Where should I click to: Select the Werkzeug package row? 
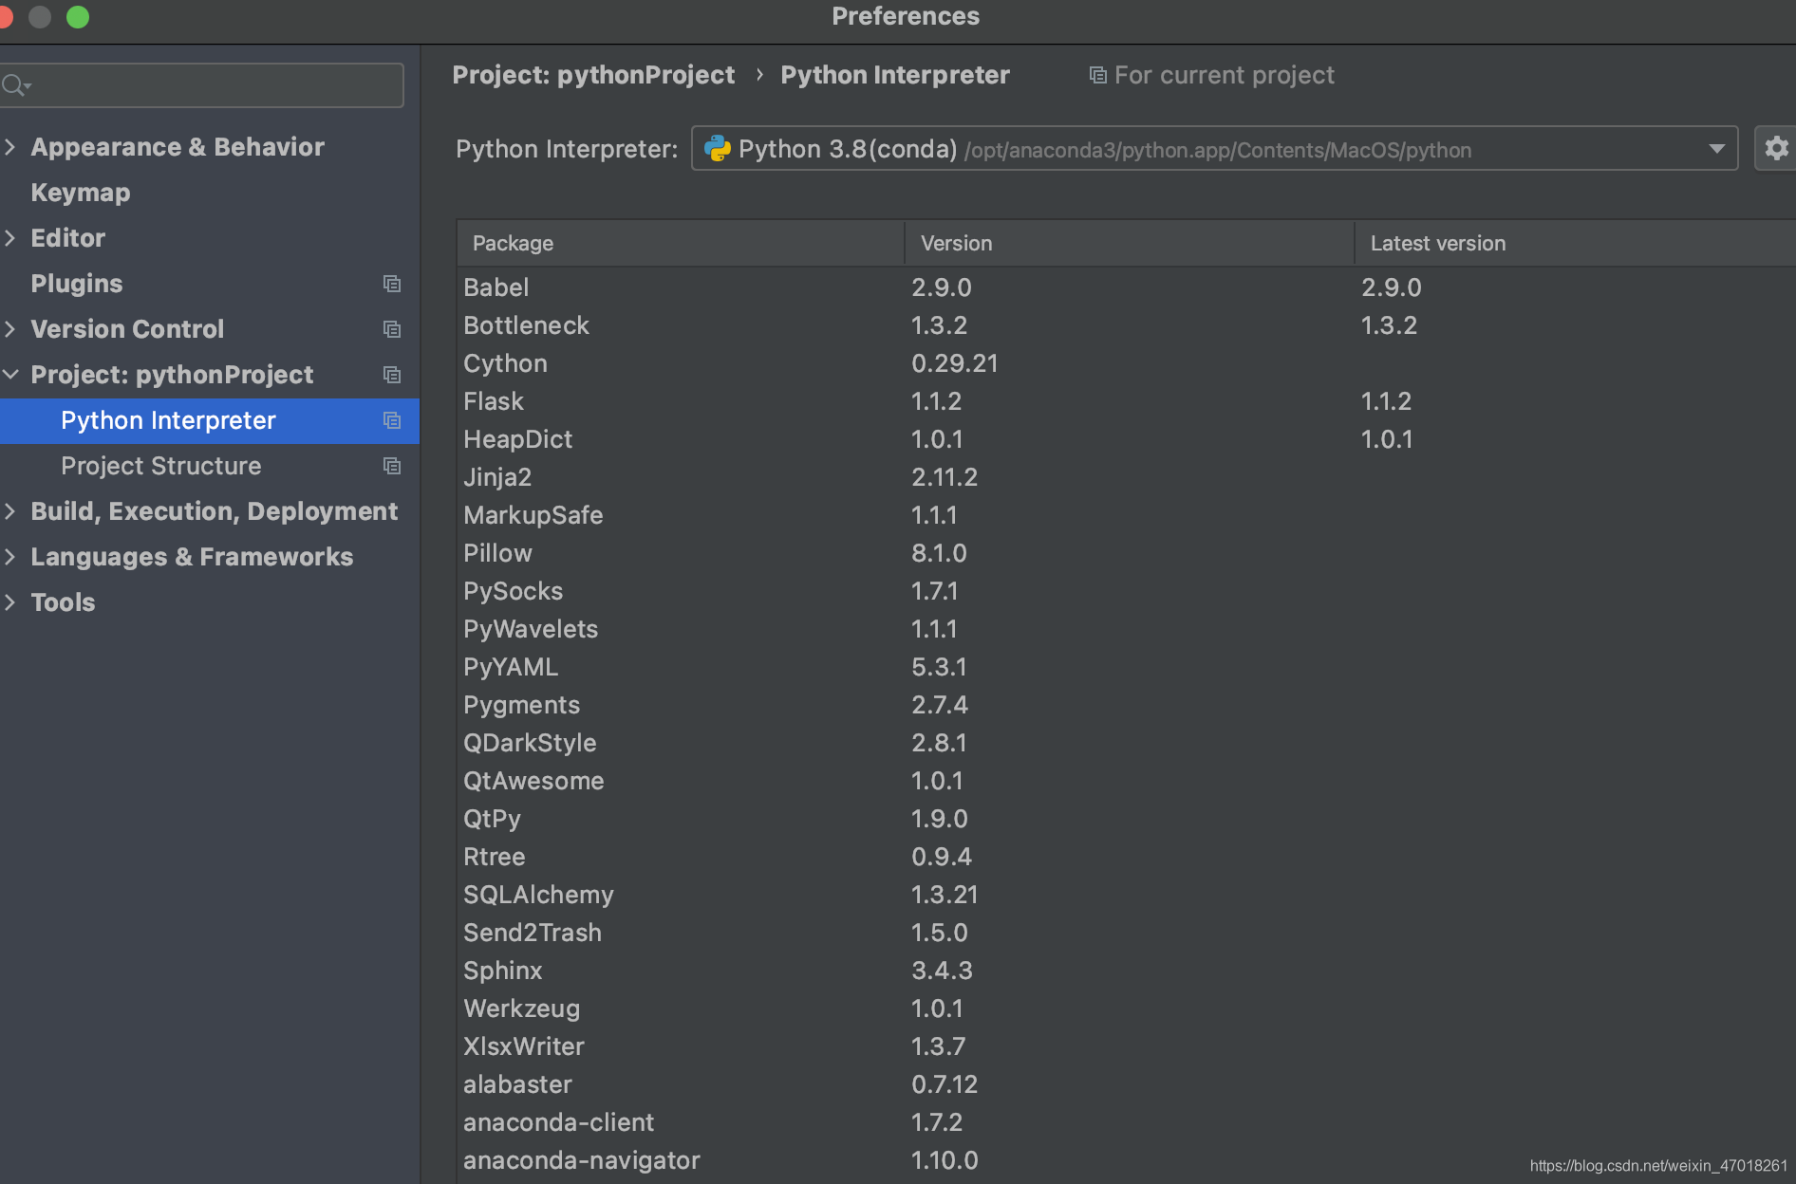point(1126,1008)
